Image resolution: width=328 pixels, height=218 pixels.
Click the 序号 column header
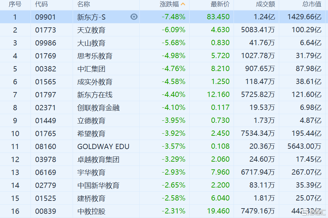[15, 4]
